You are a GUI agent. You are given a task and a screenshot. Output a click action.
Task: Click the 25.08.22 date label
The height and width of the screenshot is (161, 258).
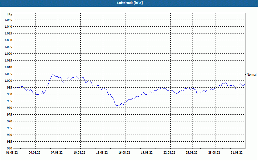[192, 153]
